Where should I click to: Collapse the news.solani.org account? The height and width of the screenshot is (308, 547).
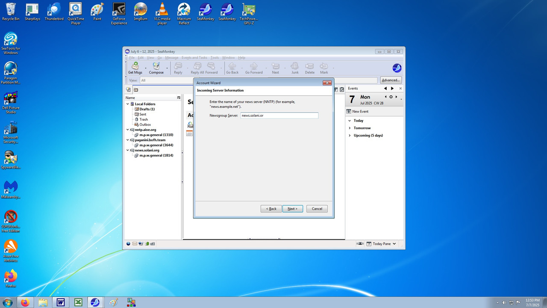coord(127,150)
